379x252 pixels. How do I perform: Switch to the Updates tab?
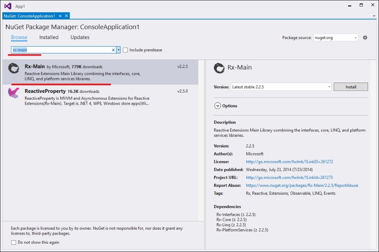tap(80, 38)
